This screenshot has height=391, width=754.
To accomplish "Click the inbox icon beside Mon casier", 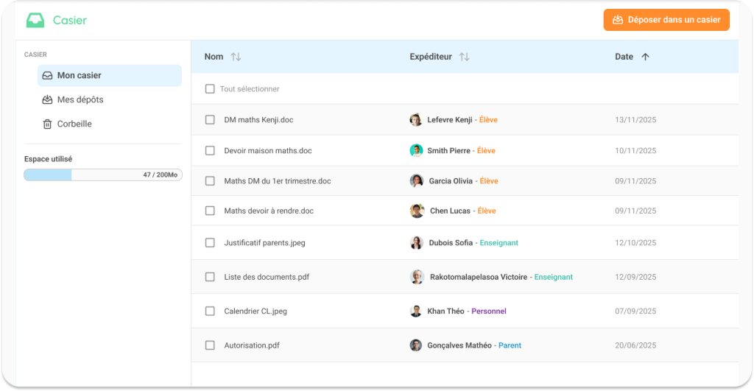I will click(x=47, y=75).
